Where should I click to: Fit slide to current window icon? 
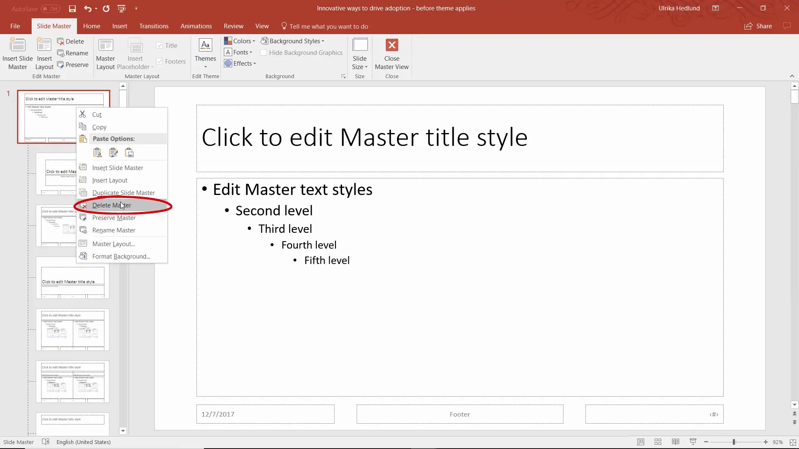(793, 442)
